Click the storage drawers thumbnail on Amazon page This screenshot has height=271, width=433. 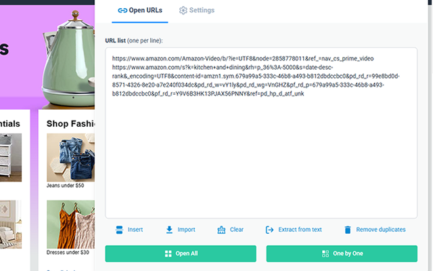pos(11,158)
